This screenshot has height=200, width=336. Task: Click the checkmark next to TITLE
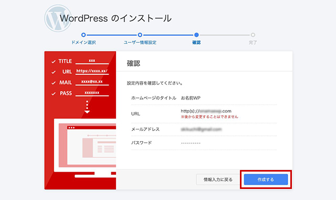coord(54,62)
